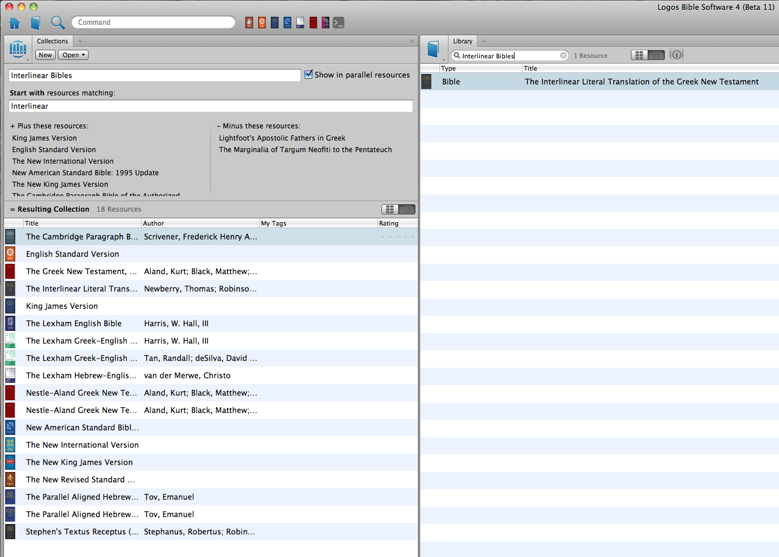
Task: Click The New Revised Standard cover icon
Action: (x=10, y=479)
